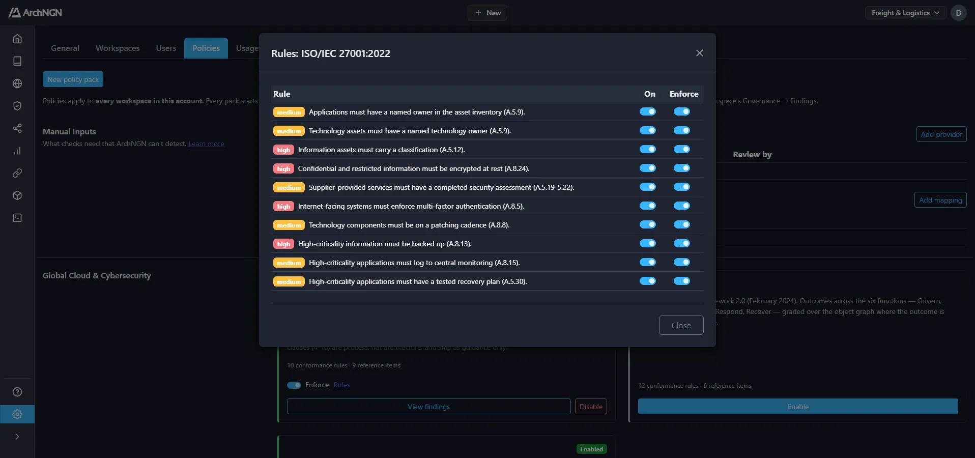Open the book icon in sidebar
975x458 pixels.
(17, 61)
